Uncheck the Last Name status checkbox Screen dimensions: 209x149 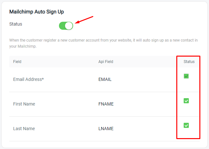[x=186, y=125]
